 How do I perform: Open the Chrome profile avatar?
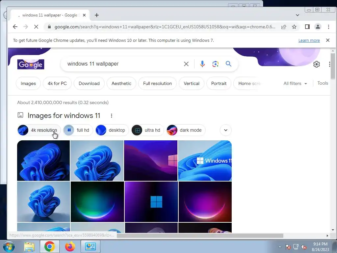318,27
